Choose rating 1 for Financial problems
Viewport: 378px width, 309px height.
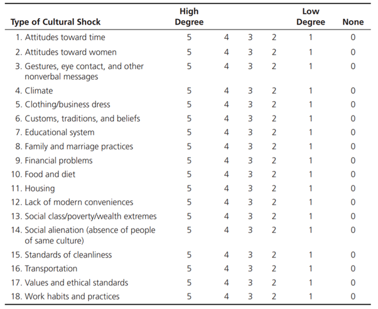[310, 160]
